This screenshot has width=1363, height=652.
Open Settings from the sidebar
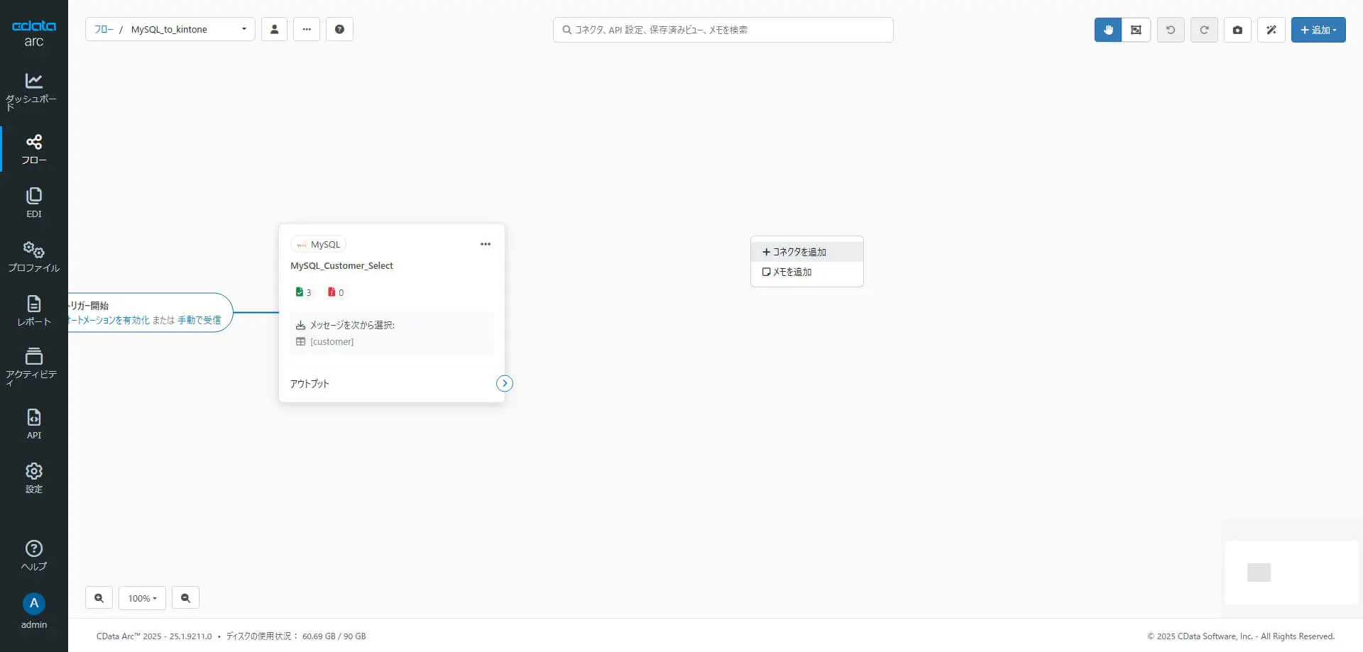point(33,477)
